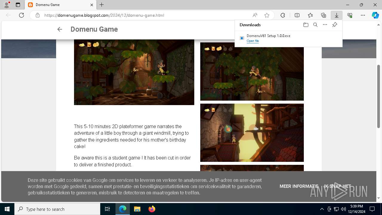Open Browser essentials heart icon
Screen dimensions: 382x215
pos(350,15)
